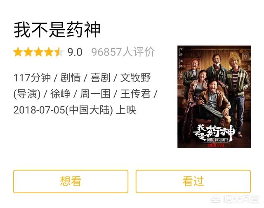Image resolution: width=264 pixels, height=208 pixels.
Task: Open actor 王传君's name
Action: click(x=135, y=94)
